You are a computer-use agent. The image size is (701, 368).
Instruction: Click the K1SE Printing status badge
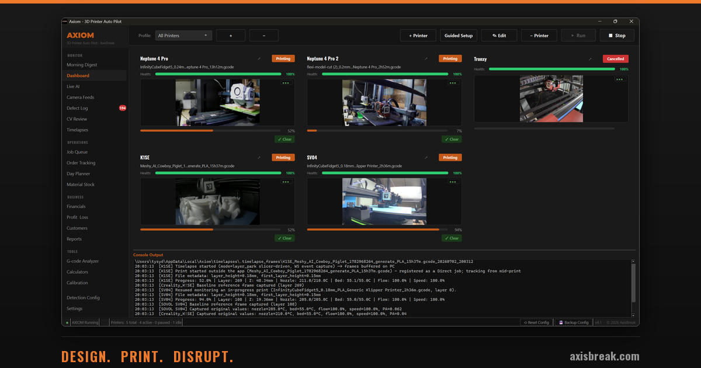[x=283, y=158]
